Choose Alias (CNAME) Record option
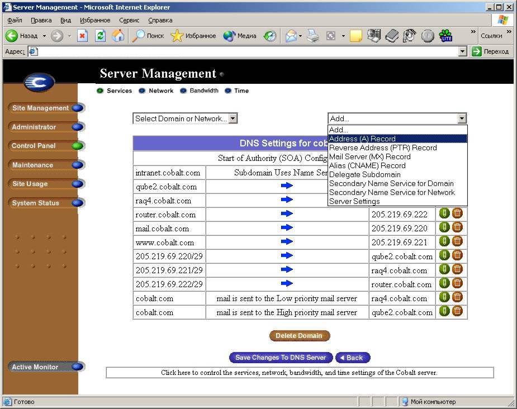517x409 pixels. point(397,165)
